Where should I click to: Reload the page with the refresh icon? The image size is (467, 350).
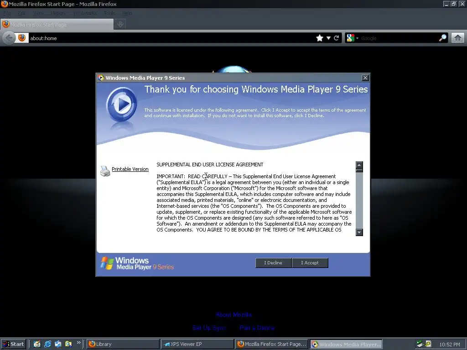pyautogui.click(x=337, y=38)
